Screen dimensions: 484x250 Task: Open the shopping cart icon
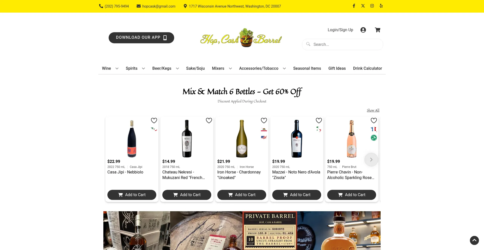click(377, 30)
